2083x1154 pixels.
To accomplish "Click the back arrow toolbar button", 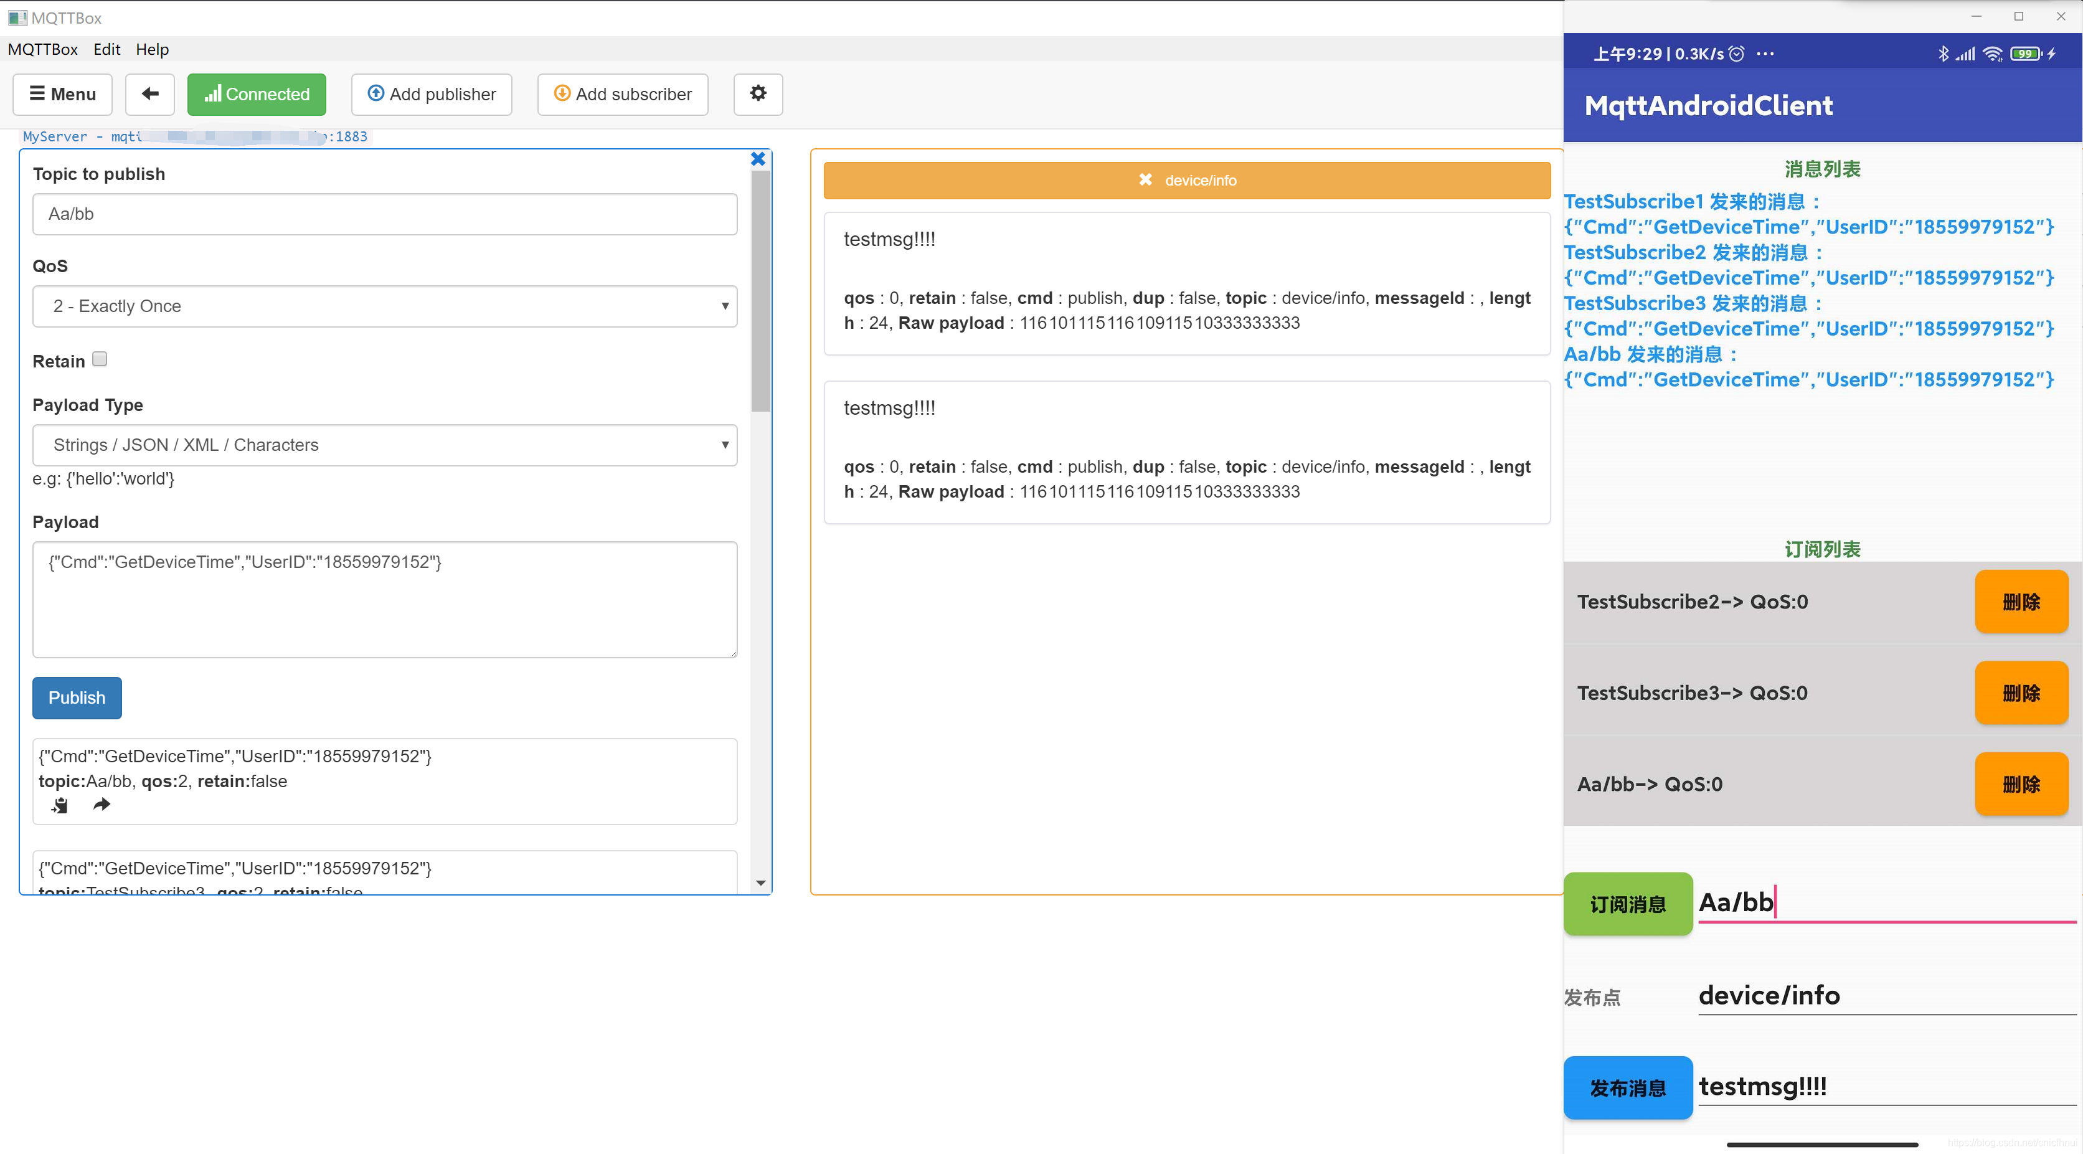I will point(149,94).
